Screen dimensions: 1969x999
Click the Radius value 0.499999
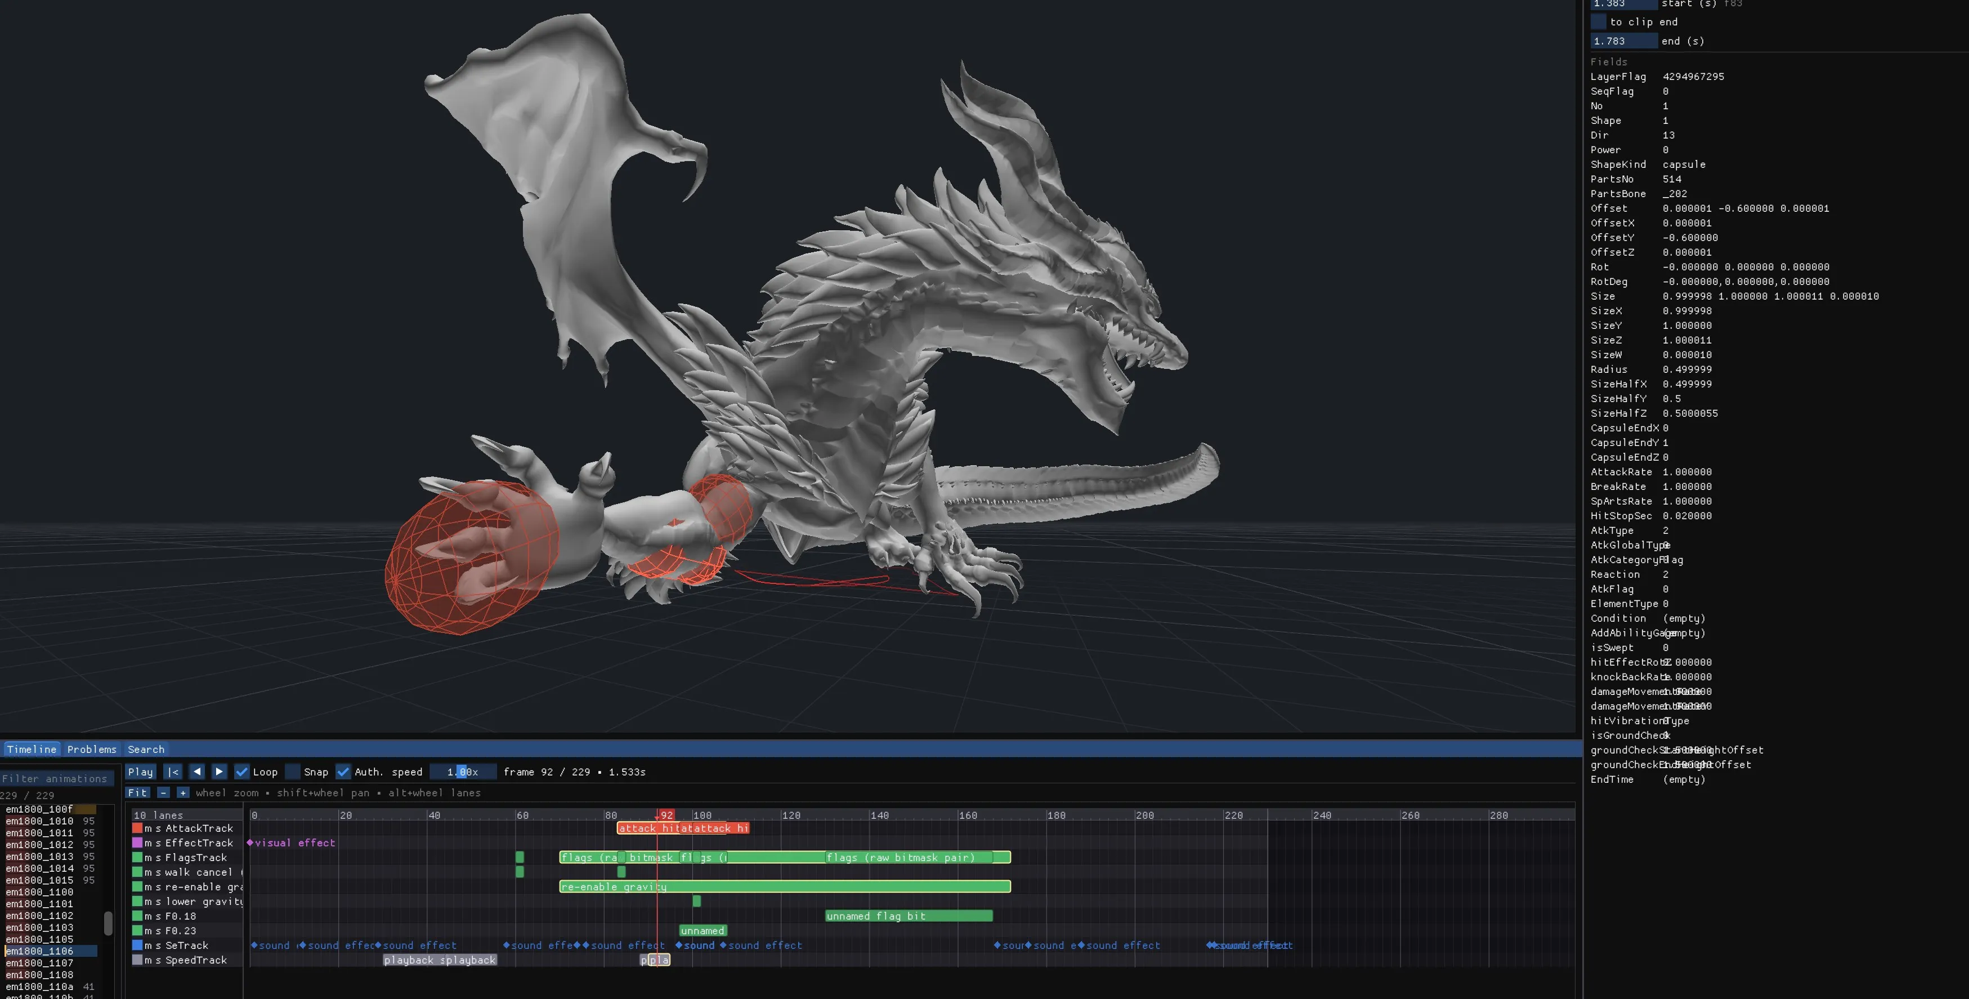tap(1687, 369)
